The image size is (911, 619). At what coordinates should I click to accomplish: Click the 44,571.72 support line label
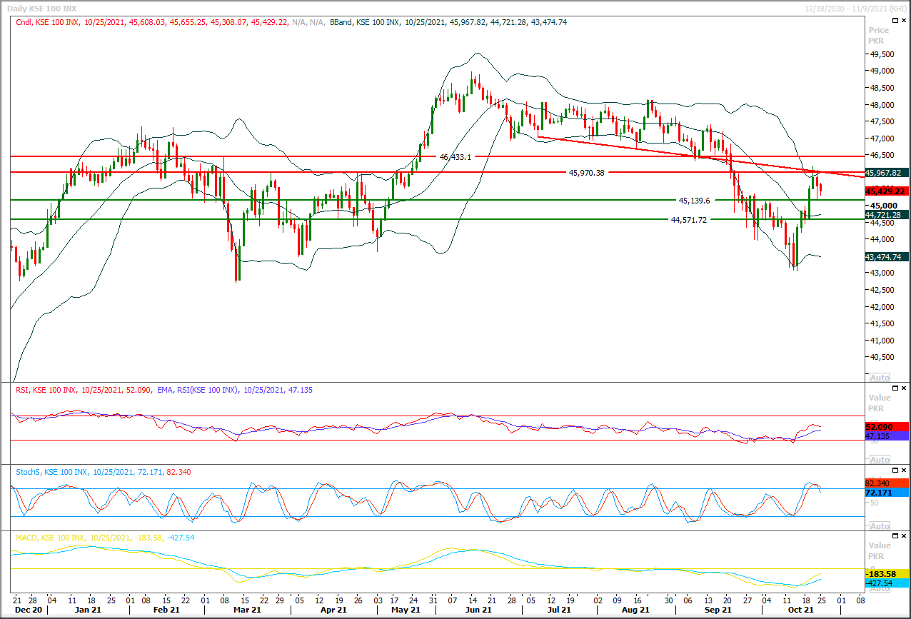click(x=688, y=220)
